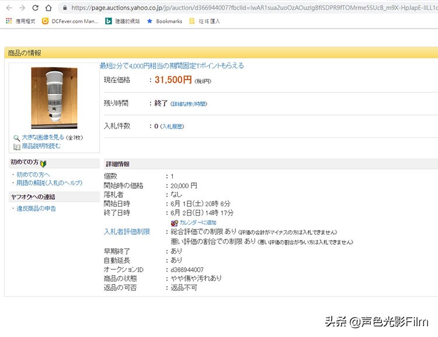Go to the browser home page icon
Viewport: 438px width, 337px height.
click(48, 8)
